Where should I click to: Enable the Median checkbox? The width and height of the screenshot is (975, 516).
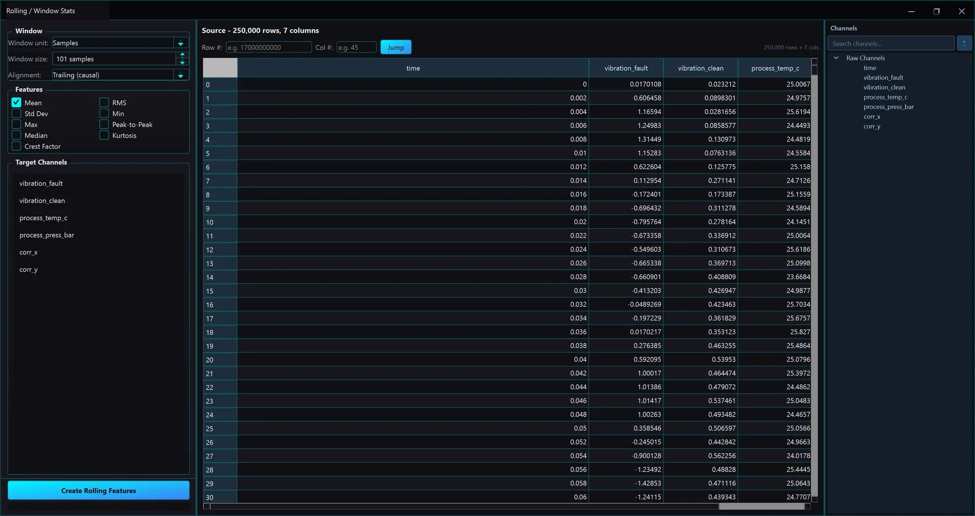point(17,135)
